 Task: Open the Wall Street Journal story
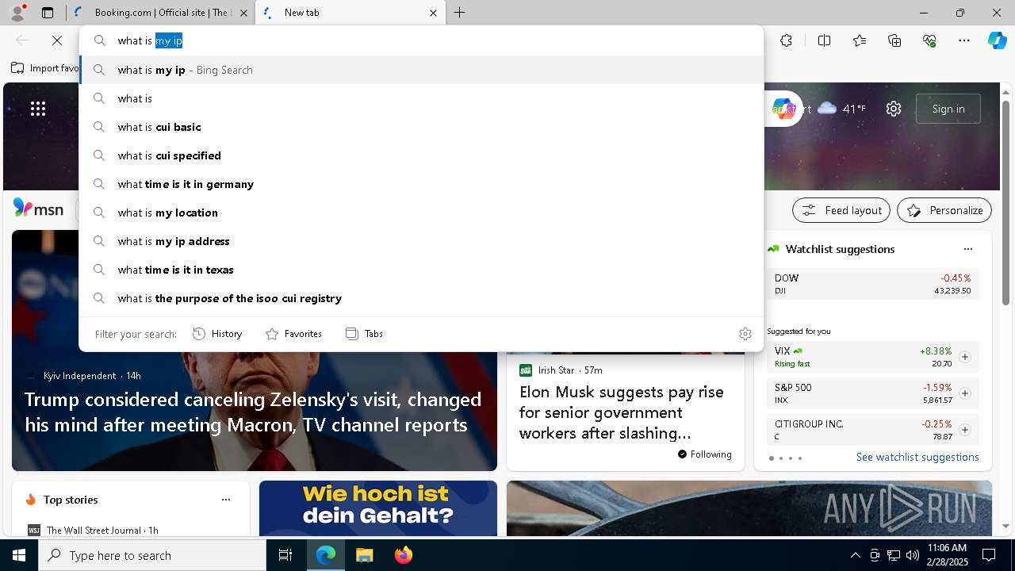pyautogui.click(x=102, y=530)
